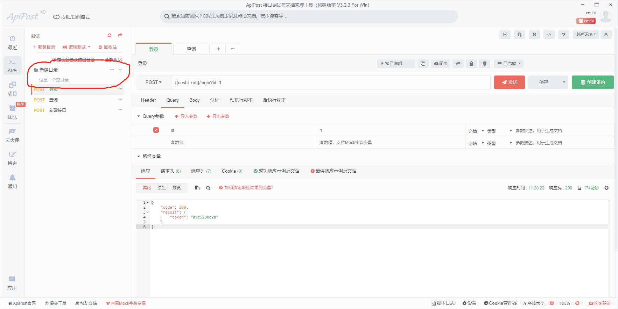Screen dimensions: 618x309
Task: Switch to the 认证 tab
Action: coord(215,100)
